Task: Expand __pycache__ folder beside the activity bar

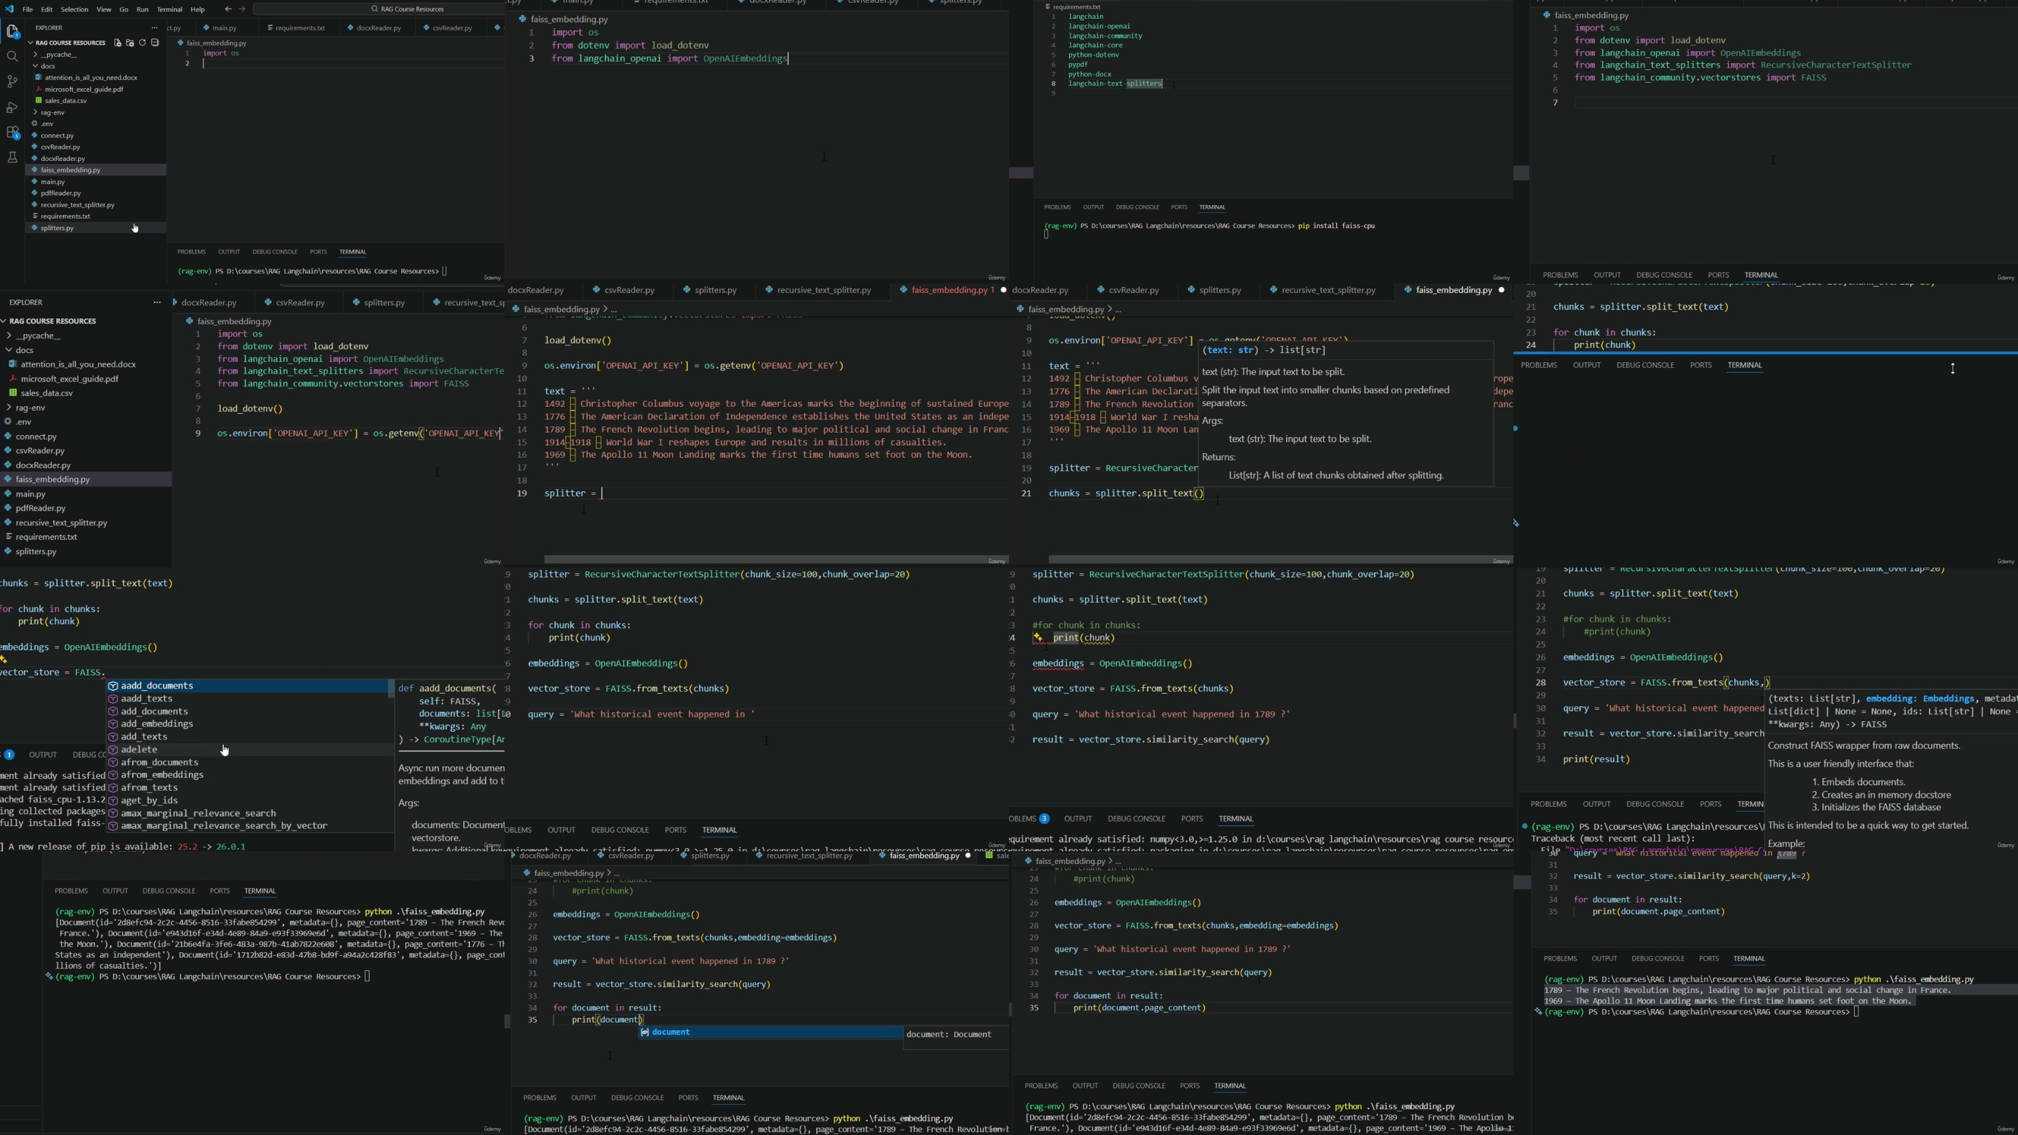Action: point(35,55)
